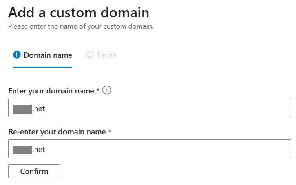Click the Enter your domain name label
296x185 pixels.
(51, 91)
